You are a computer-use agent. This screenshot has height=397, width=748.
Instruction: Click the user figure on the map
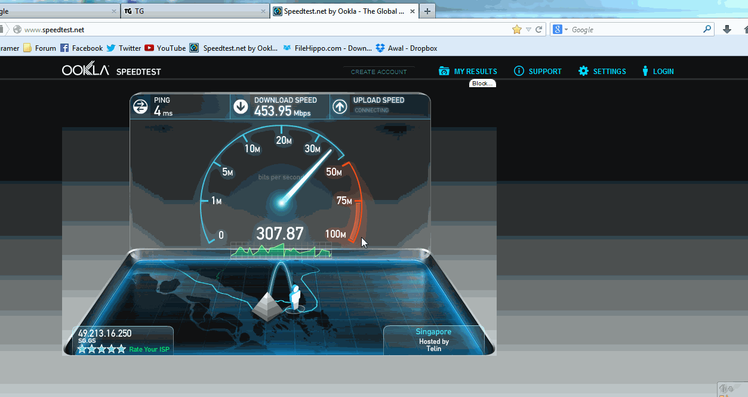tap(294, 297)
